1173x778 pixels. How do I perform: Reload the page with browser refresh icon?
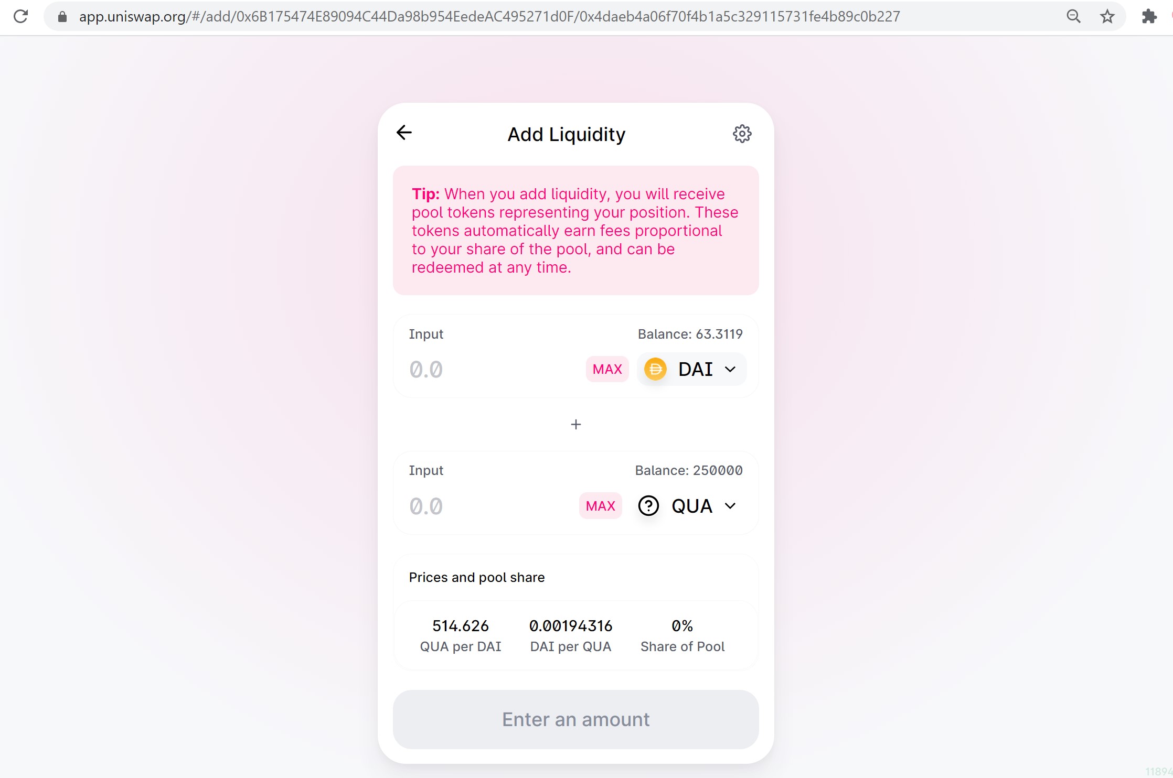click(20, 17)
